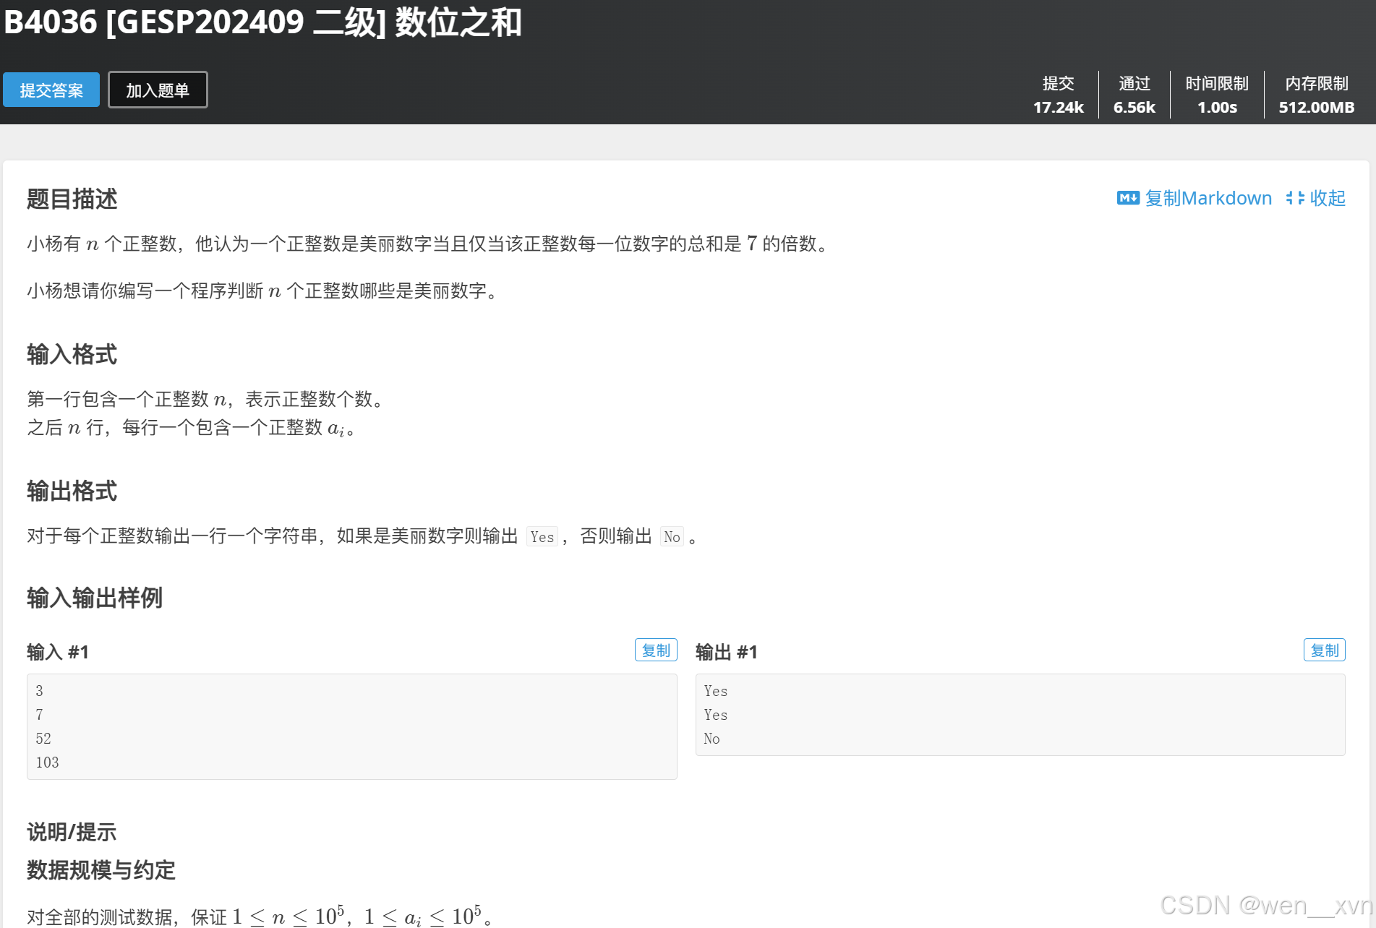
Task: Click the 加入题单 button
Action: click(158, 89)
